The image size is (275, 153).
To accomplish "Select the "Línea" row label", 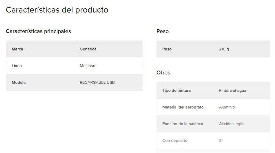I will click(17, 66).
